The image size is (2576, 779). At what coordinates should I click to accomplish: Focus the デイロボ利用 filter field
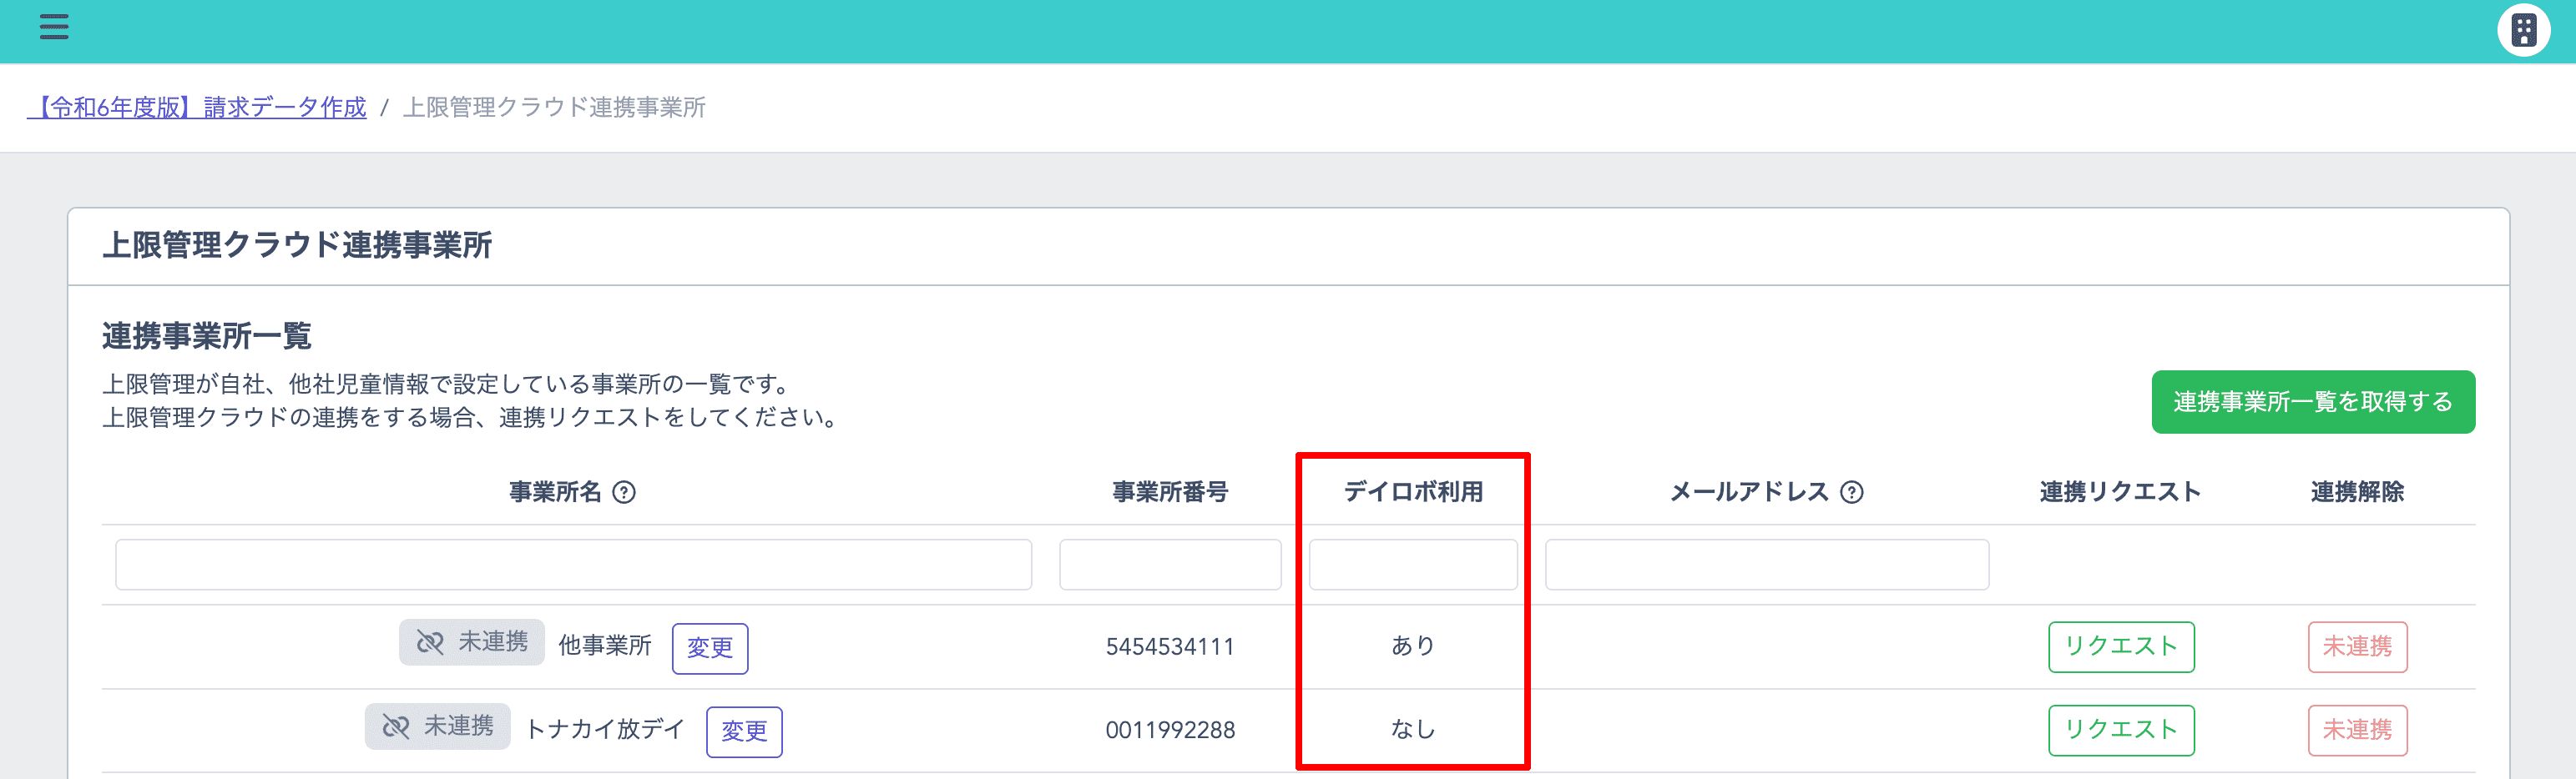[1413, 565]
